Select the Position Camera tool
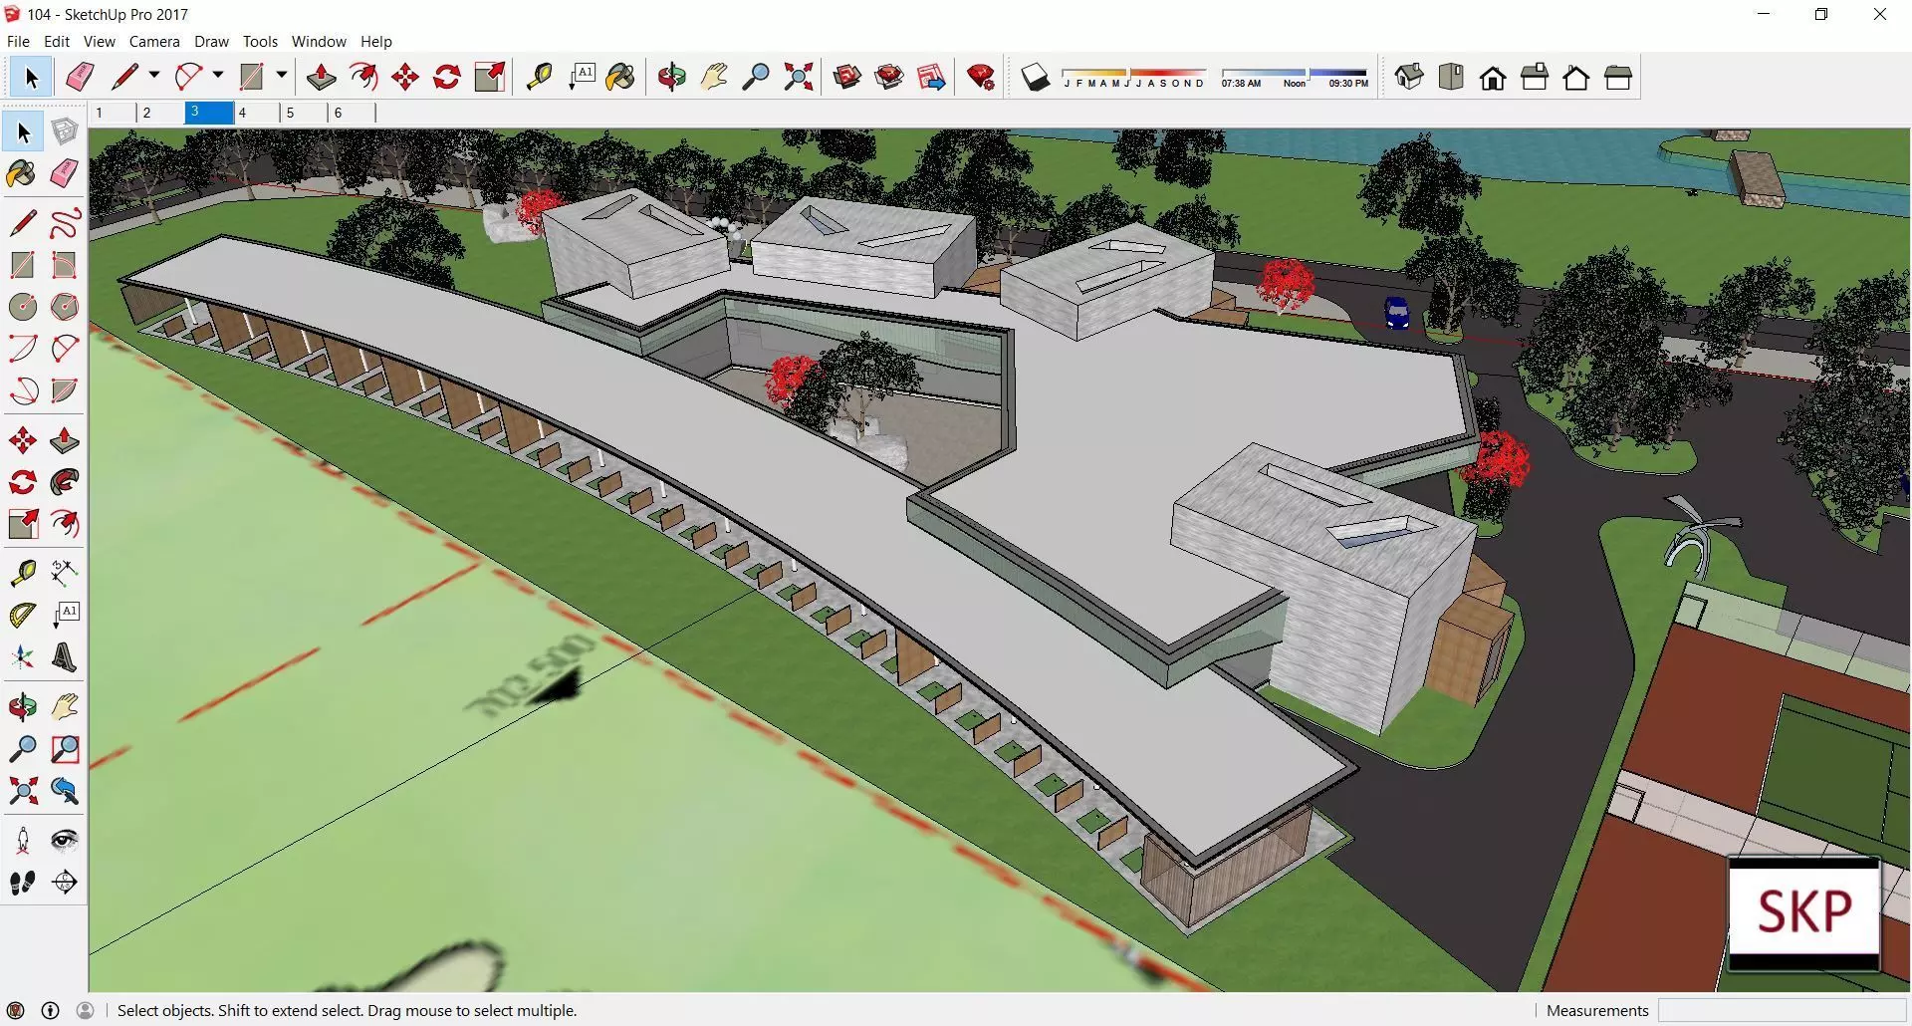 click(x=23, y=840)
